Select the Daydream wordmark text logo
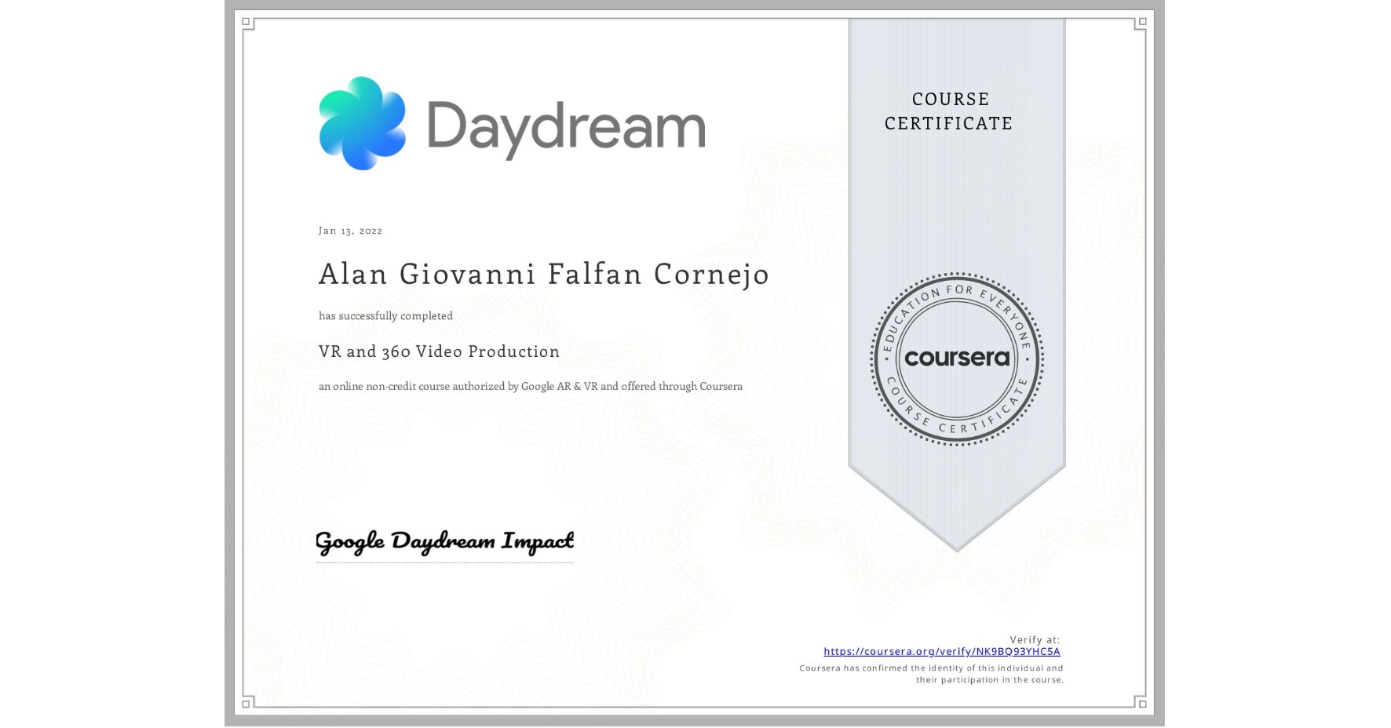Screen dimensions: 1391x728 point(565,124)
